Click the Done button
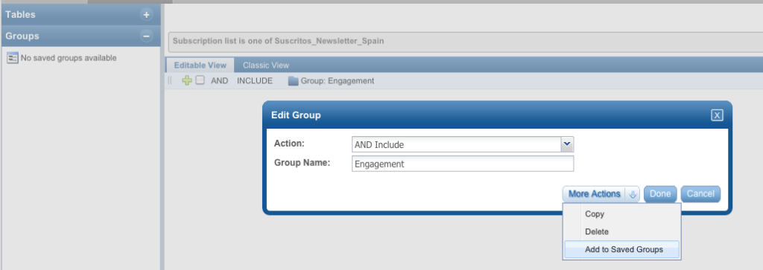 pos(660,194)
